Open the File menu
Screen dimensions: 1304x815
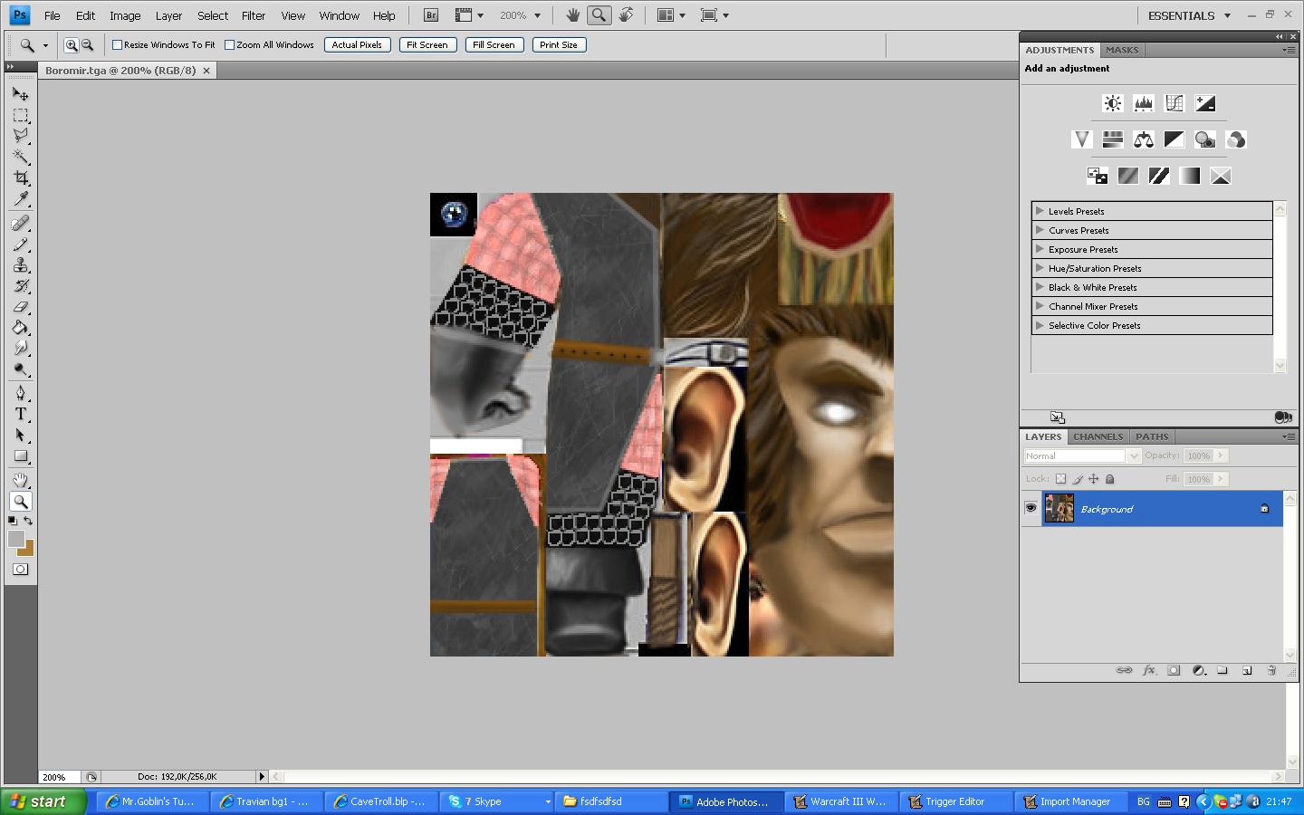pyautogui.click(x=53, y=15)
